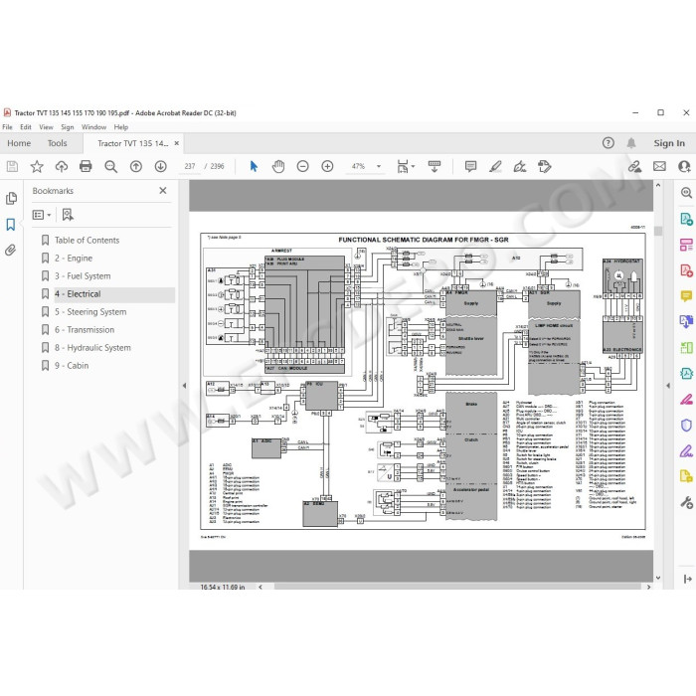This screenshot has height=696, width=696.
Task: Click the scrolling mode keyboard icon
Action: [435, 166]
